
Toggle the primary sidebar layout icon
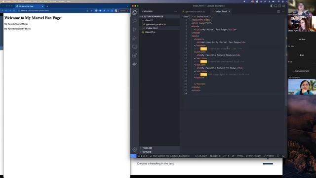[x=272, y=6]
